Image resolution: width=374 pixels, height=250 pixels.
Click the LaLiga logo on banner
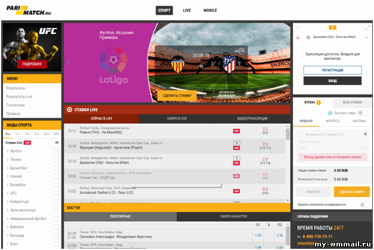114,65
